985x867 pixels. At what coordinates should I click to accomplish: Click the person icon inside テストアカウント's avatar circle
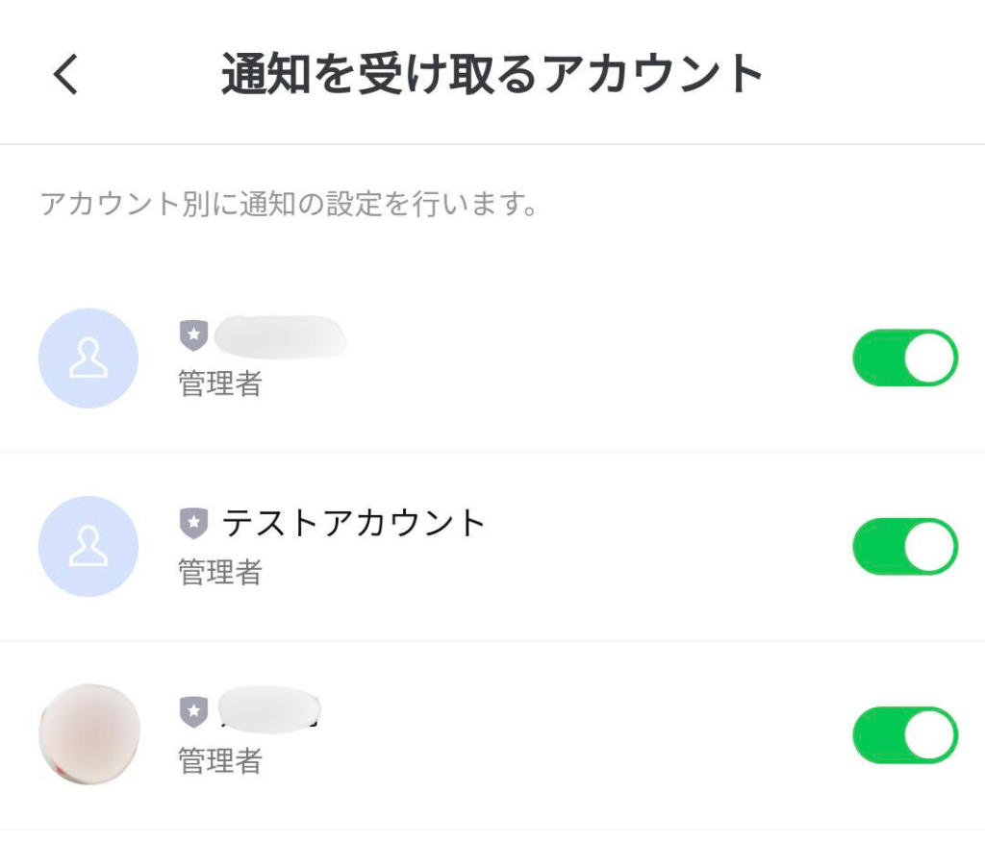point(88,546)
